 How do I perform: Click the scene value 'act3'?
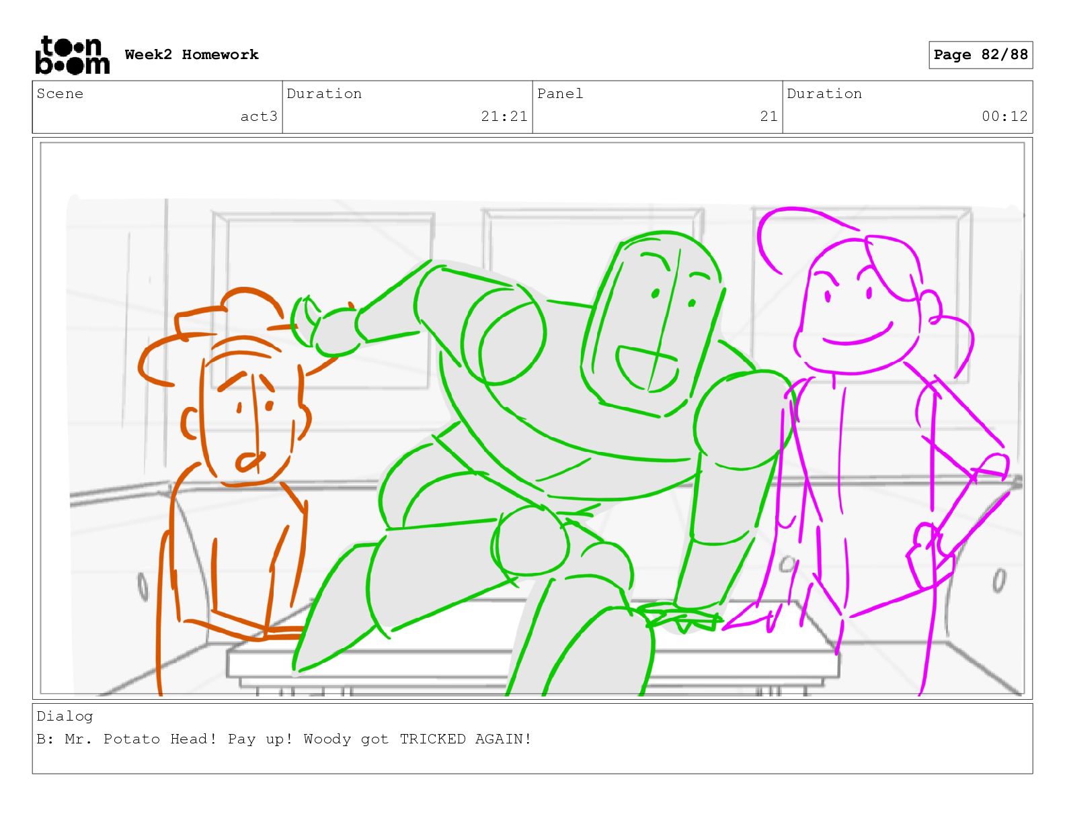(x=259, y=116)
